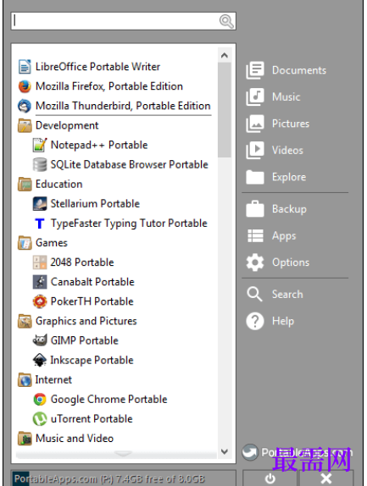Click the scrollbar up arrow
The image size is (367, 486).
click(x=225, y=56)
